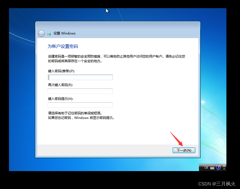Switch input language via the CH indicator
This screenshot has height=189, width=240.
206,168
